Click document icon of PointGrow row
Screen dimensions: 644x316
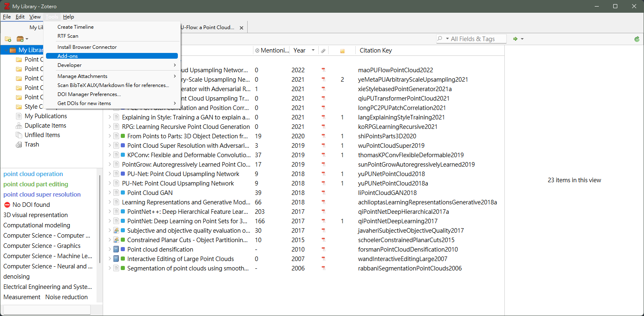tap(116, 165)
